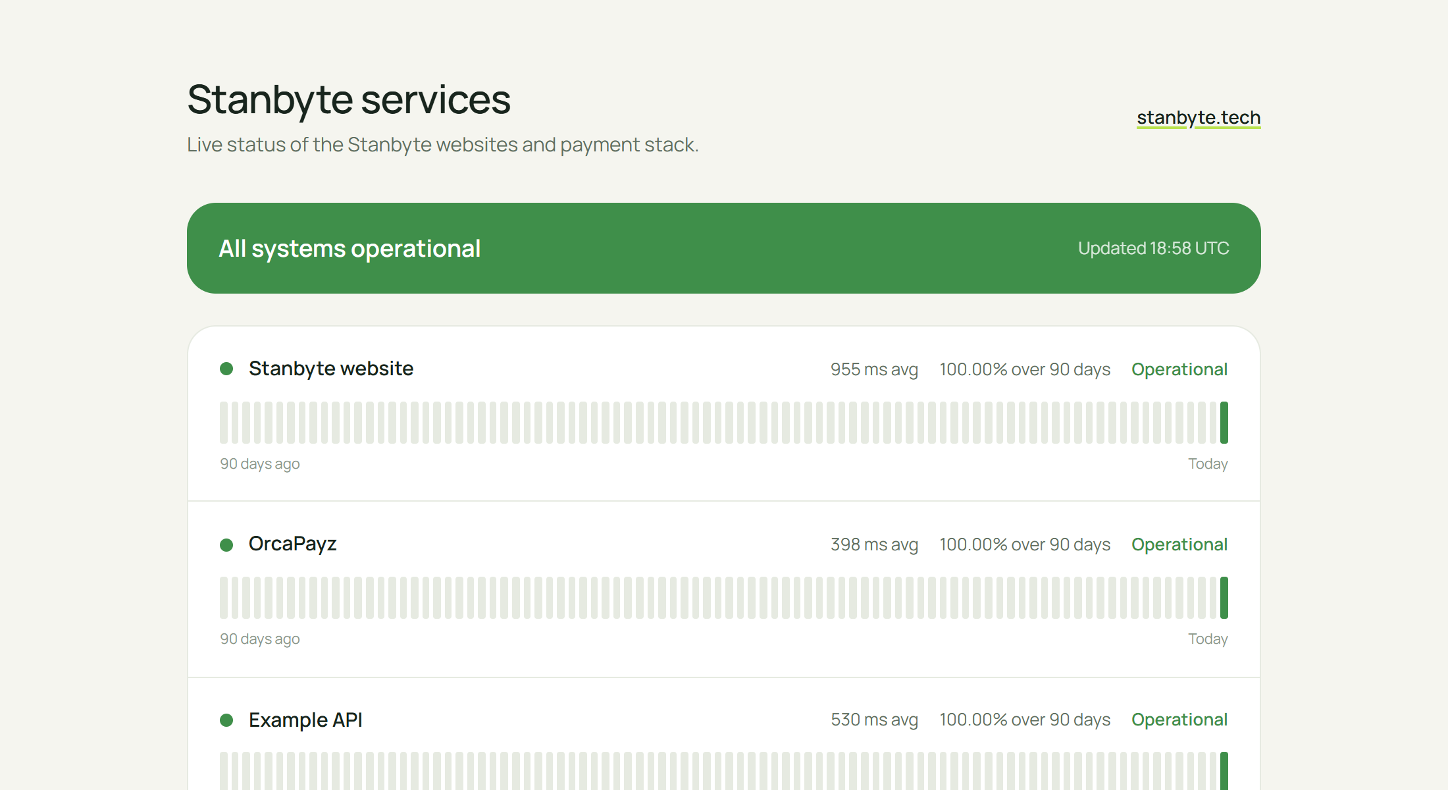The width and height of the screenshot is (1448, 790).
Task: Click today's green uptime bar for Example API
Action: (x=1224, y=771)
